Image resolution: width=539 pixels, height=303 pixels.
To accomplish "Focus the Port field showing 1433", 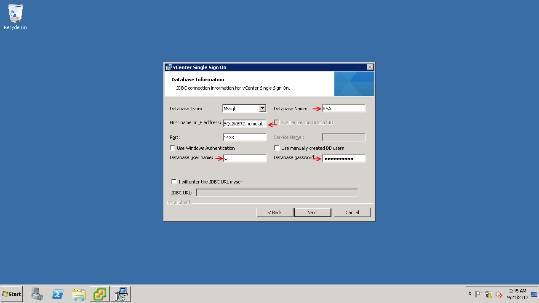I will (244, 138).
